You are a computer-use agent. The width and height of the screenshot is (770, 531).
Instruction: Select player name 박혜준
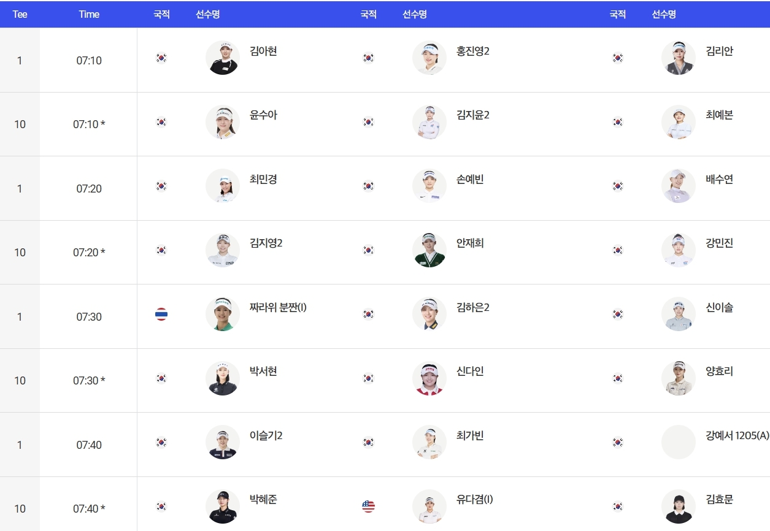tap(263, 500)
